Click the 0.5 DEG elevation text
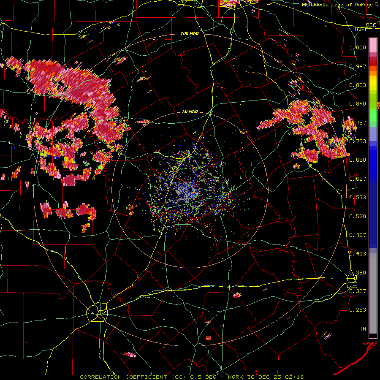The height and width of the screenshot is (380, 380). pyautogui.click(x=204, y=377)
